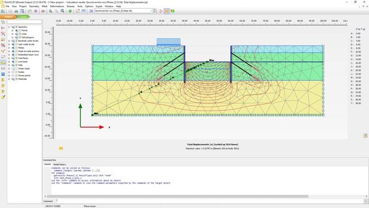Viewport: 369px width, 208px height.
Task: Open the Stresses menu
Action: [x=70, y=6]
